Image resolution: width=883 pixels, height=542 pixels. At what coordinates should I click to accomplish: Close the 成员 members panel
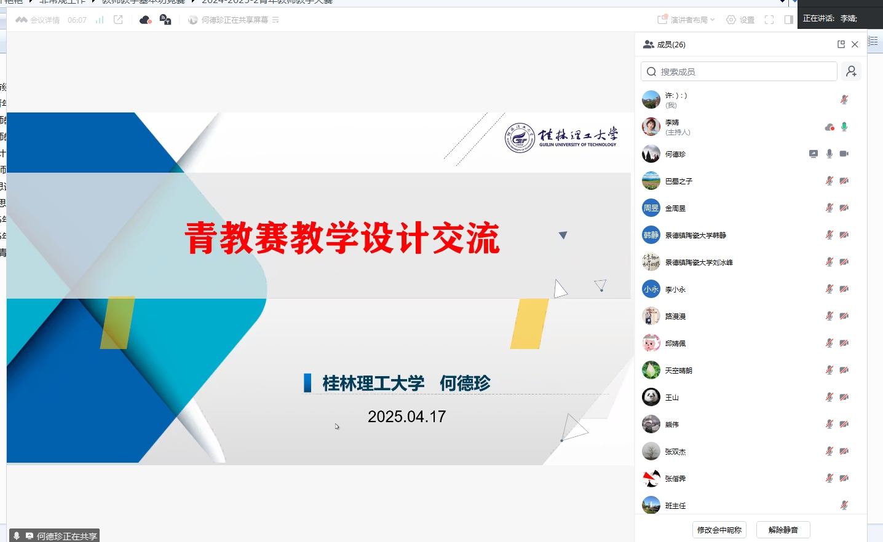(x=855, y=44)
